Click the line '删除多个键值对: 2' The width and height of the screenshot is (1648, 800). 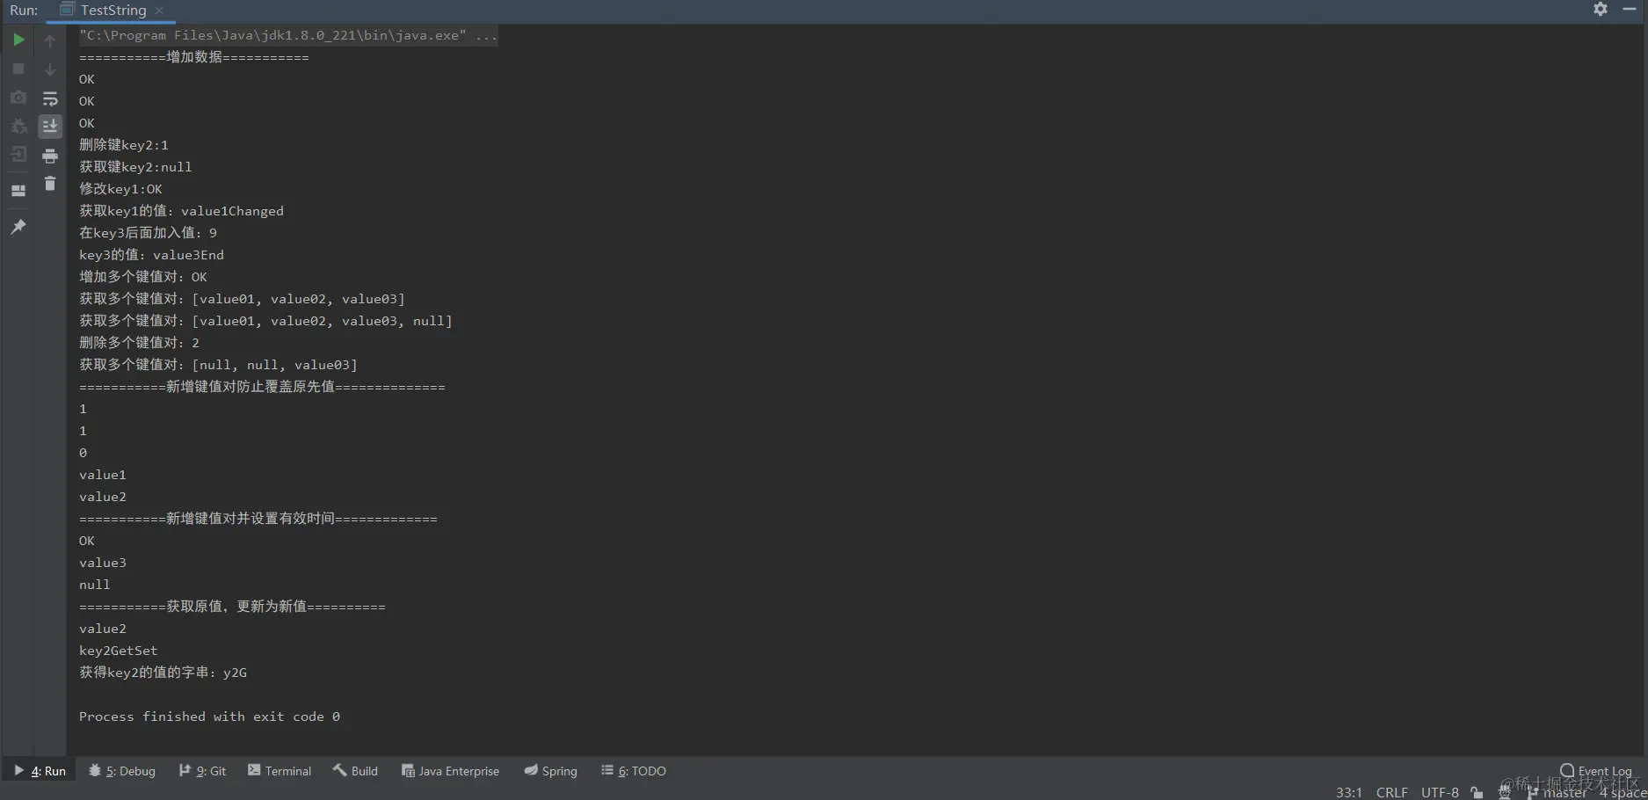pos(139,343)
